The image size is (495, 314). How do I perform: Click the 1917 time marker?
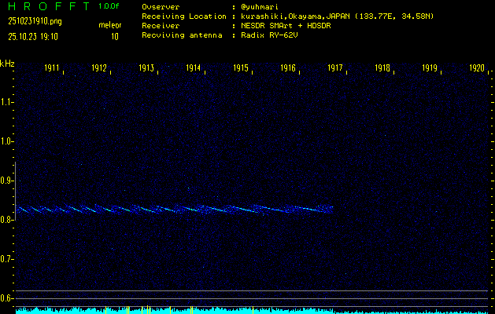tap(335, 69)
